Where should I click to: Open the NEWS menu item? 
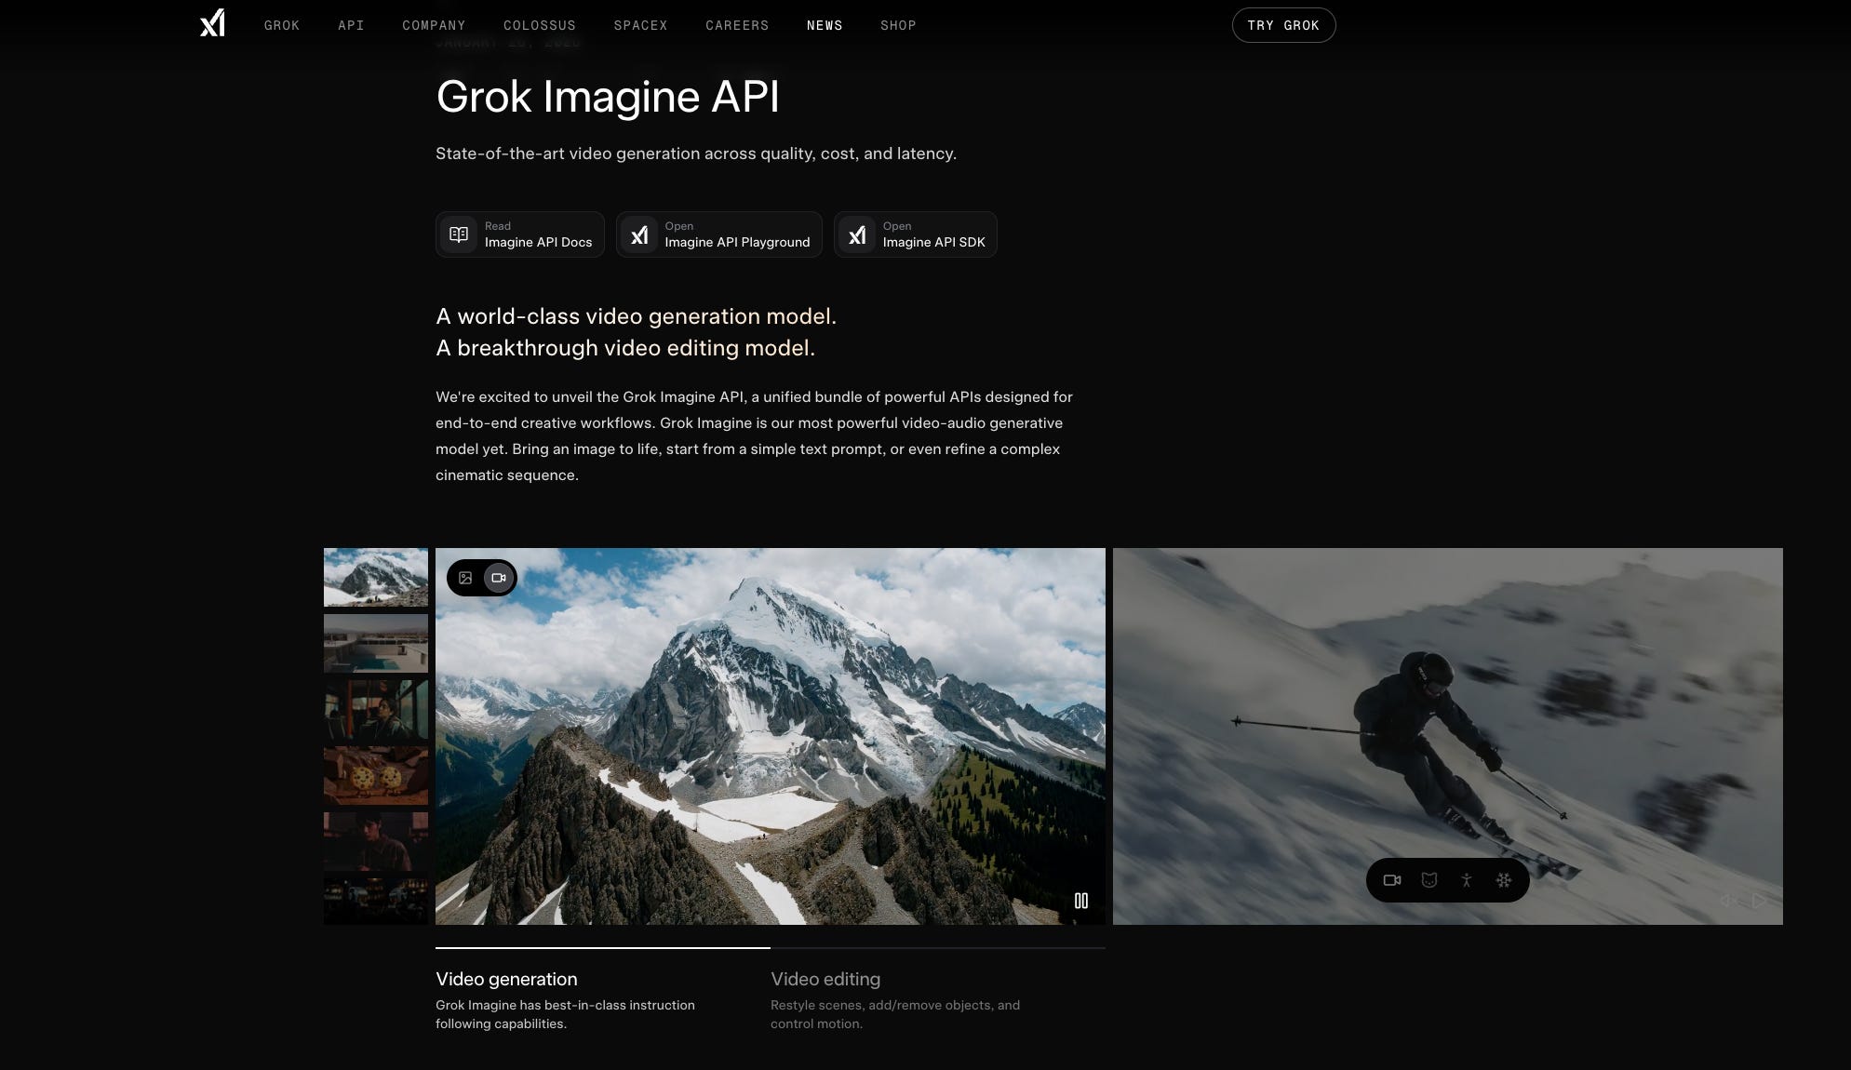[824, 25]
